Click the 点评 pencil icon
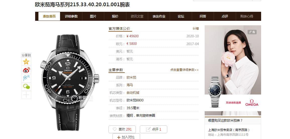 click(148, 129)
